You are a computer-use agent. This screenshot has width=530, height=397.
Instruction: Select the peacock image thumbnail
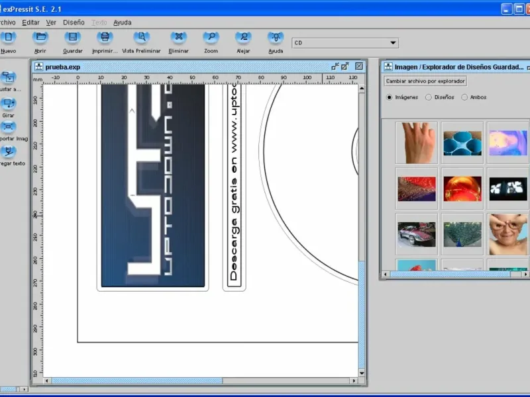click(462, 234)
